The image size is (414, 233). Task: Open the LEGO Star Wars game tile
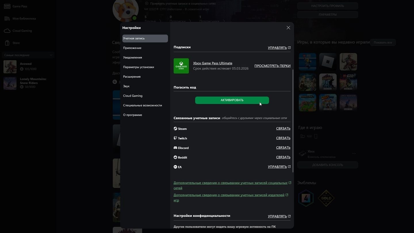pyautogui.click(x=348, y=82)
